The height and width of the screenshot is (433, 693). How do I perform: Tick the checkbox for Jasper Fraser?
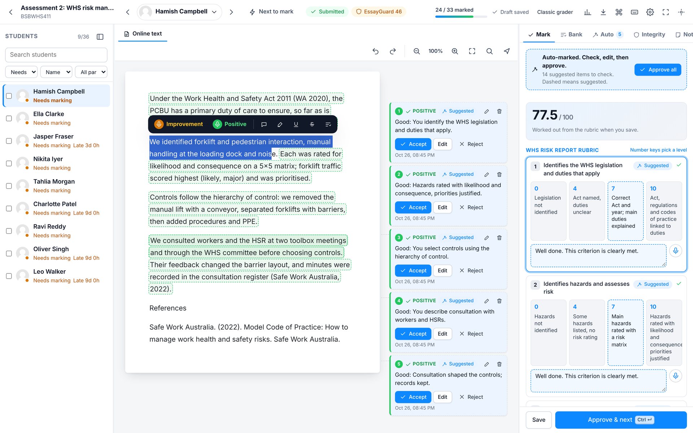(9, 141)
